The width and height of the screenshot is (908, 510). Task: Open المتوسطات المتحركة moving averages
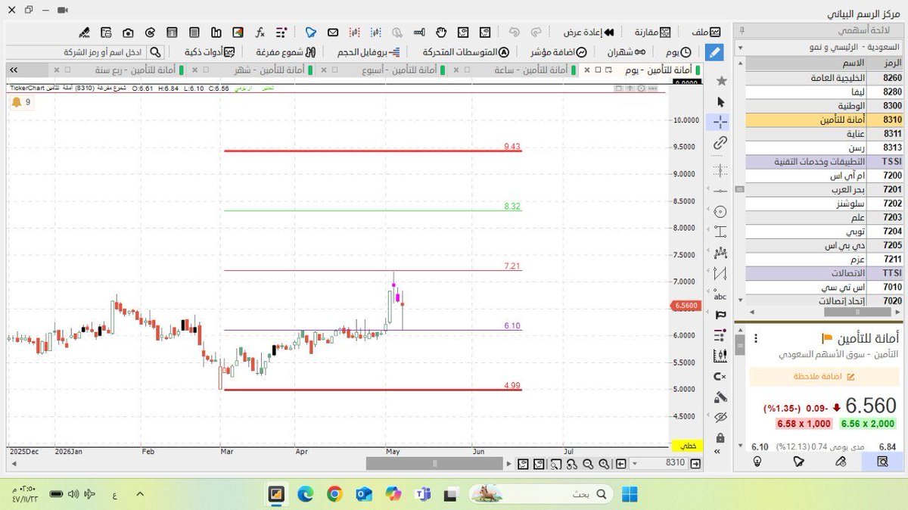coord(466,52)
